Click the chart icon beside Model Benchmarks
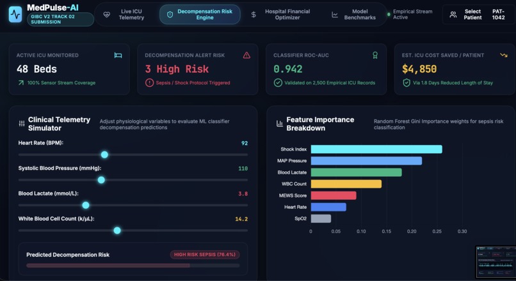 tap(335, 15)
